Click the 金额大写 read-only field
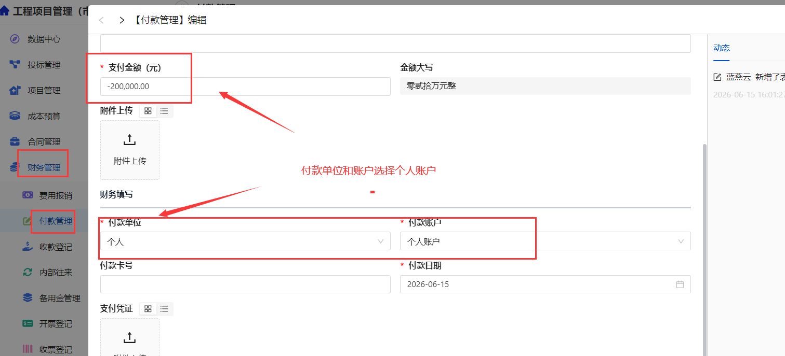The height and width of the screenshot is (356, 785). [545, 86]
